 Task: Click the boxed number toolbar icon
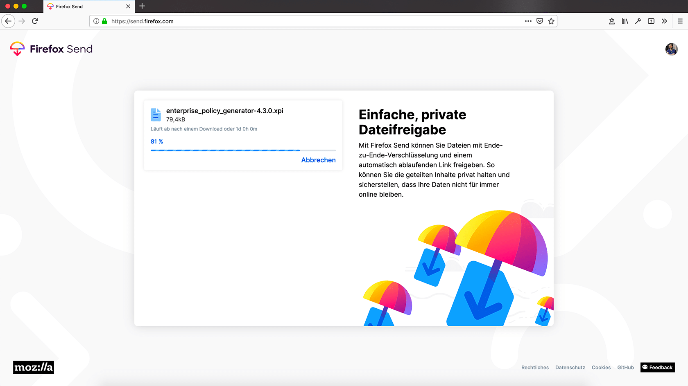pos(651,21)
